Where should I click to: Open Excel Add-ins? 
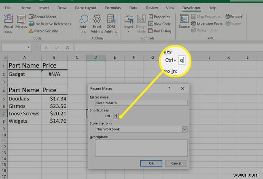click(x=97, y=23)
